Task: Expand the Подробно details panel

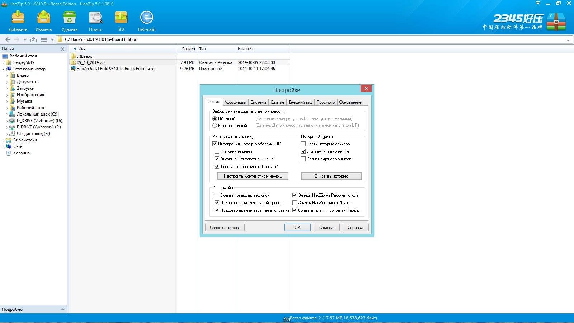Action: pos(63,309)
